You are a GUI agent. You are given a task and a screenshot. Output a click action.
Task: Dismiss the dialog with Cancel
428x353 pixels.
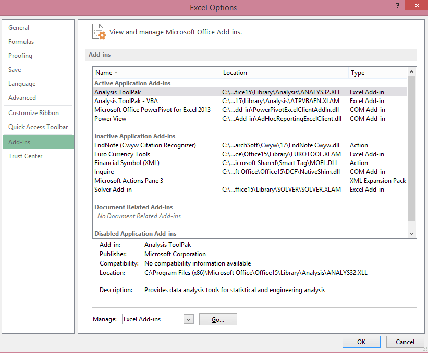pos(405,342)
